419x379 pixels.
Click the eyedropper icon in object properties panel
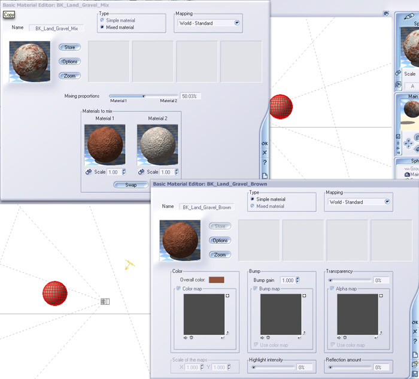point(409,17)
